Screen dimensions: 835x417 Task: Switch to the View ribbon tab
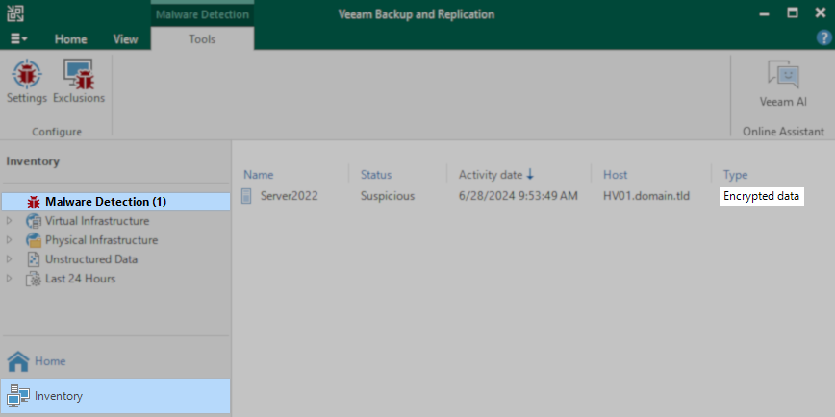pos(126,39)
